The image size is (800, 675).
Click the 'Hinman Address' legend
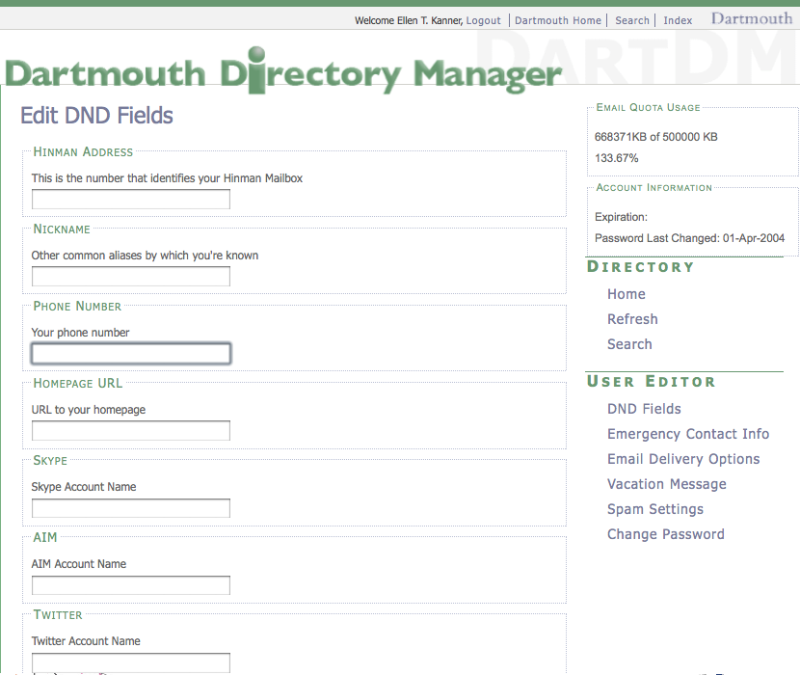(x=83, y=152)
